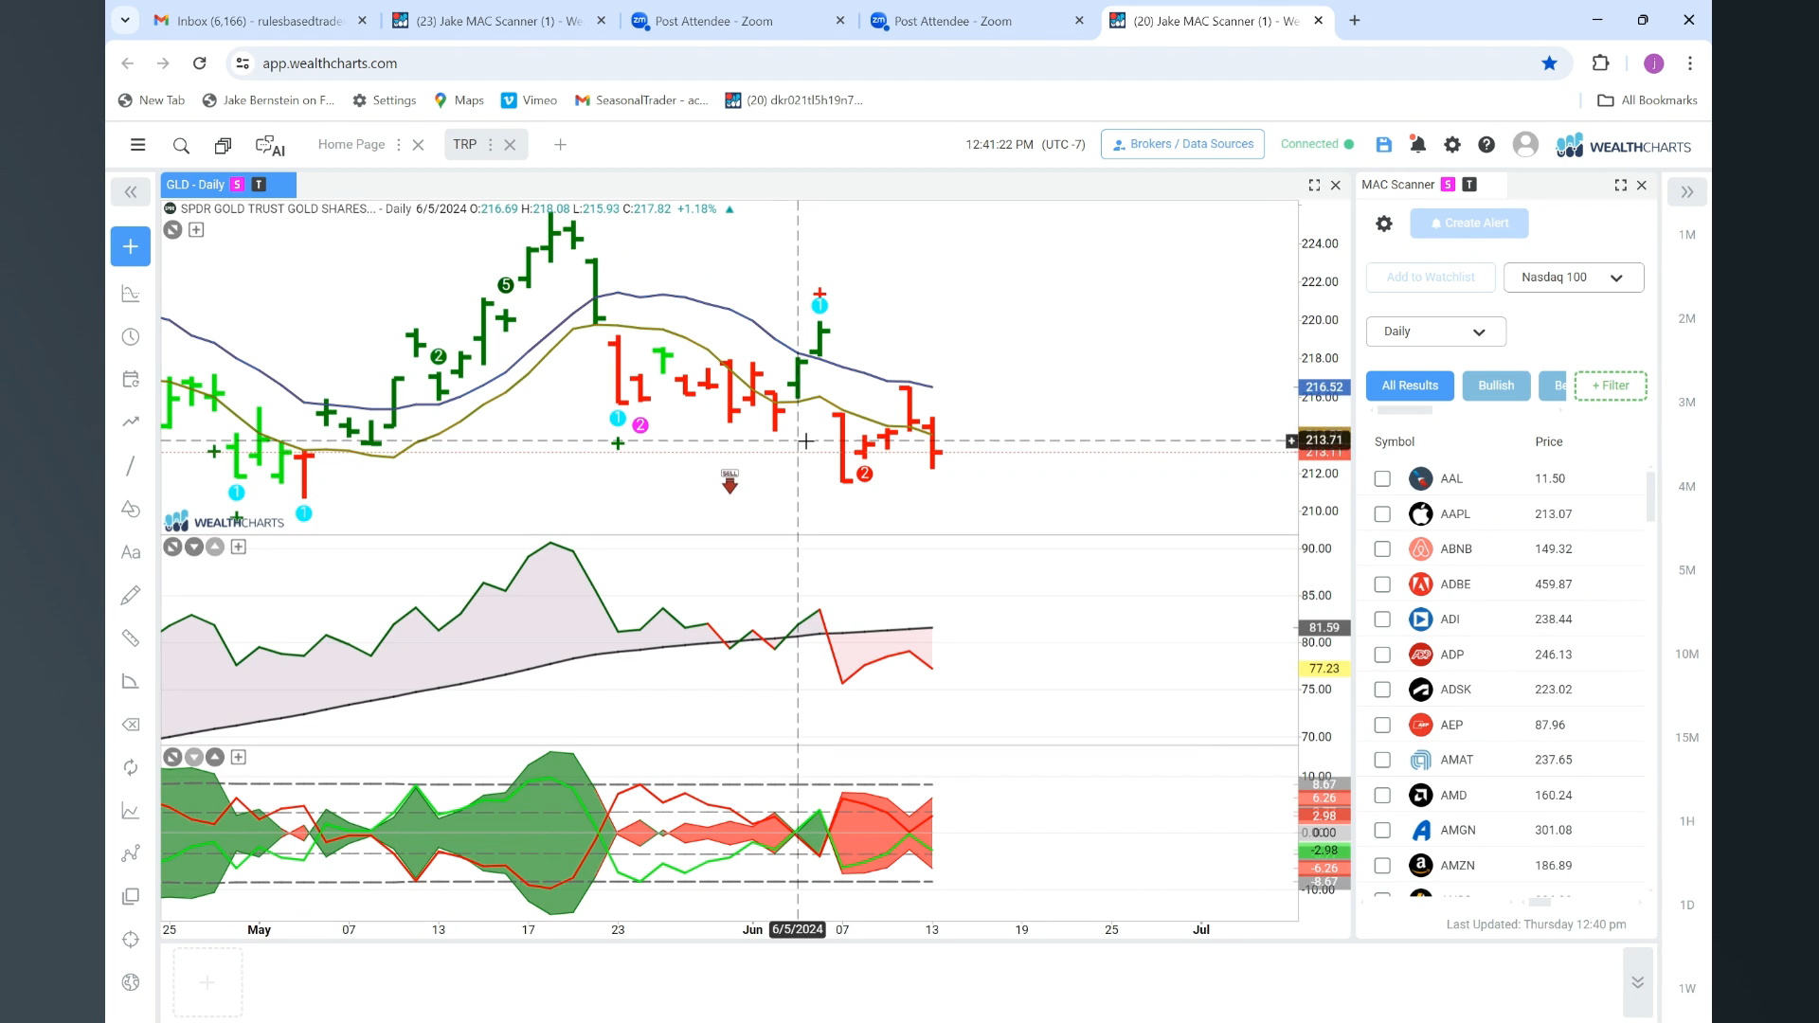This screenshot has height=1023, width=1819.
Task: Click the refresh sync tool in sidebar
Action: point(131,767)
